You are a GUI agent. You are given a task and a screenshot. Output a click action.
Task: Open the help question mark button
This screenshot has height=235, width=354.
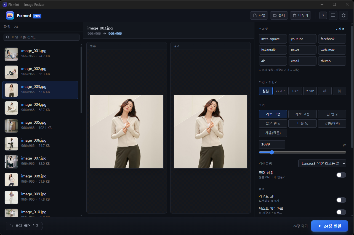[323, 15]
